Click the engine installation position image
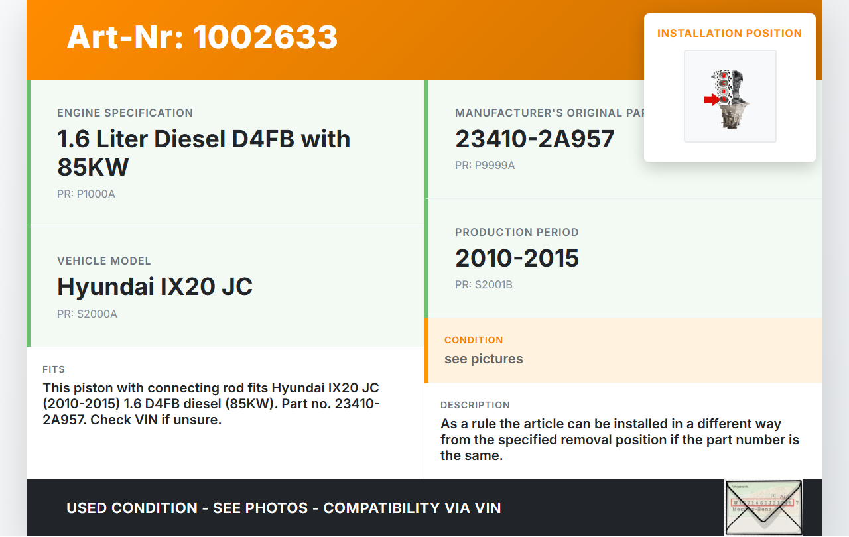 (730, 96)
